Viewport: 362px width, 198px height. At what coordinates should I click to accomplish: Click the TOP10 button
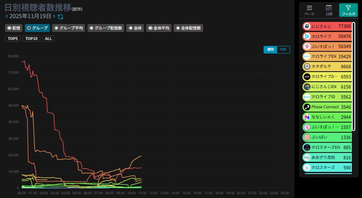tap(31, 39)
